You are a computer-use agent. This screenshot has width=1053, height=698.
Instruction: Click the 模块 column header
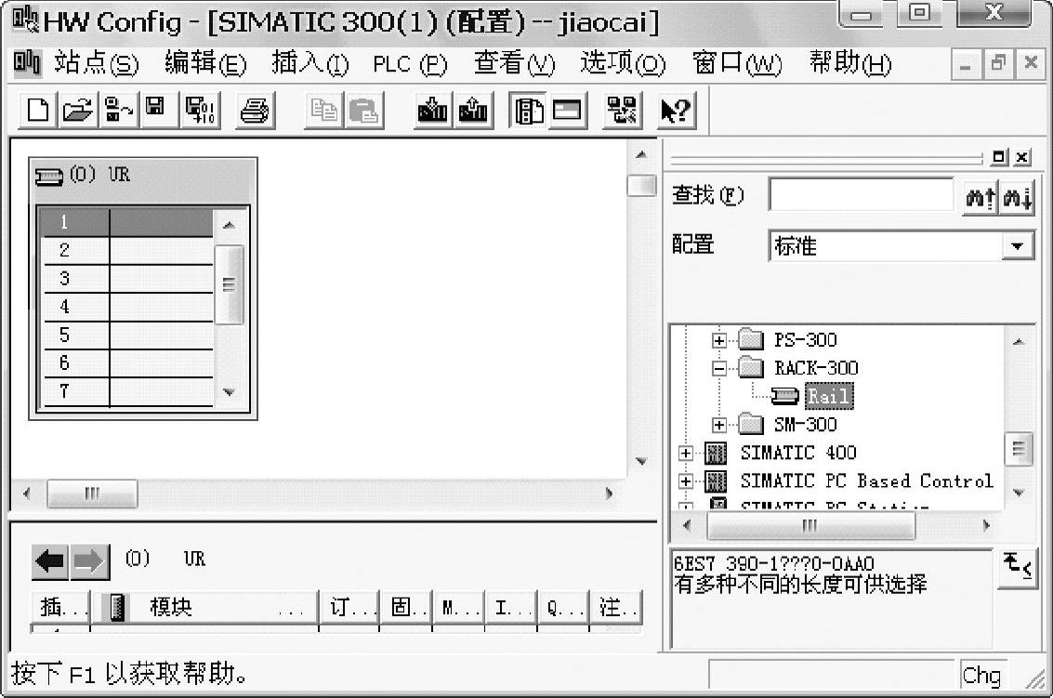(204, 608)
